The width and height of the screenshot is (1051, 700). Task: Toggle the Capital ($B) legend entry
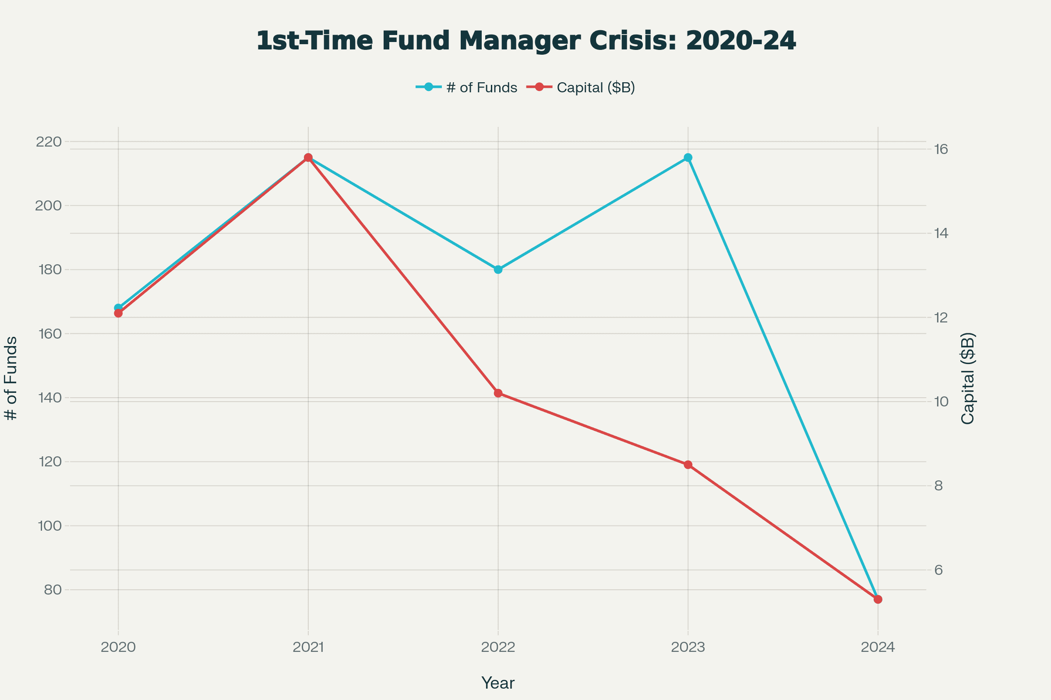coord(596,87)
